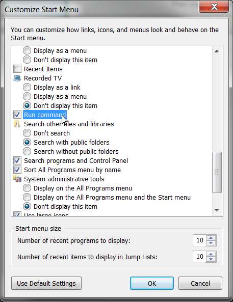The image size is (233, 302).
Task: Click the System administrative tools label
Action: click(x=64, y=179)
